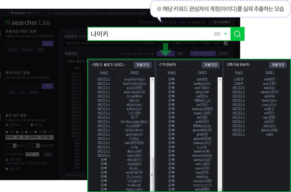The image size is (291, 192).
Task: Click the end page number stepper arrows
Action: coord(38,146)
